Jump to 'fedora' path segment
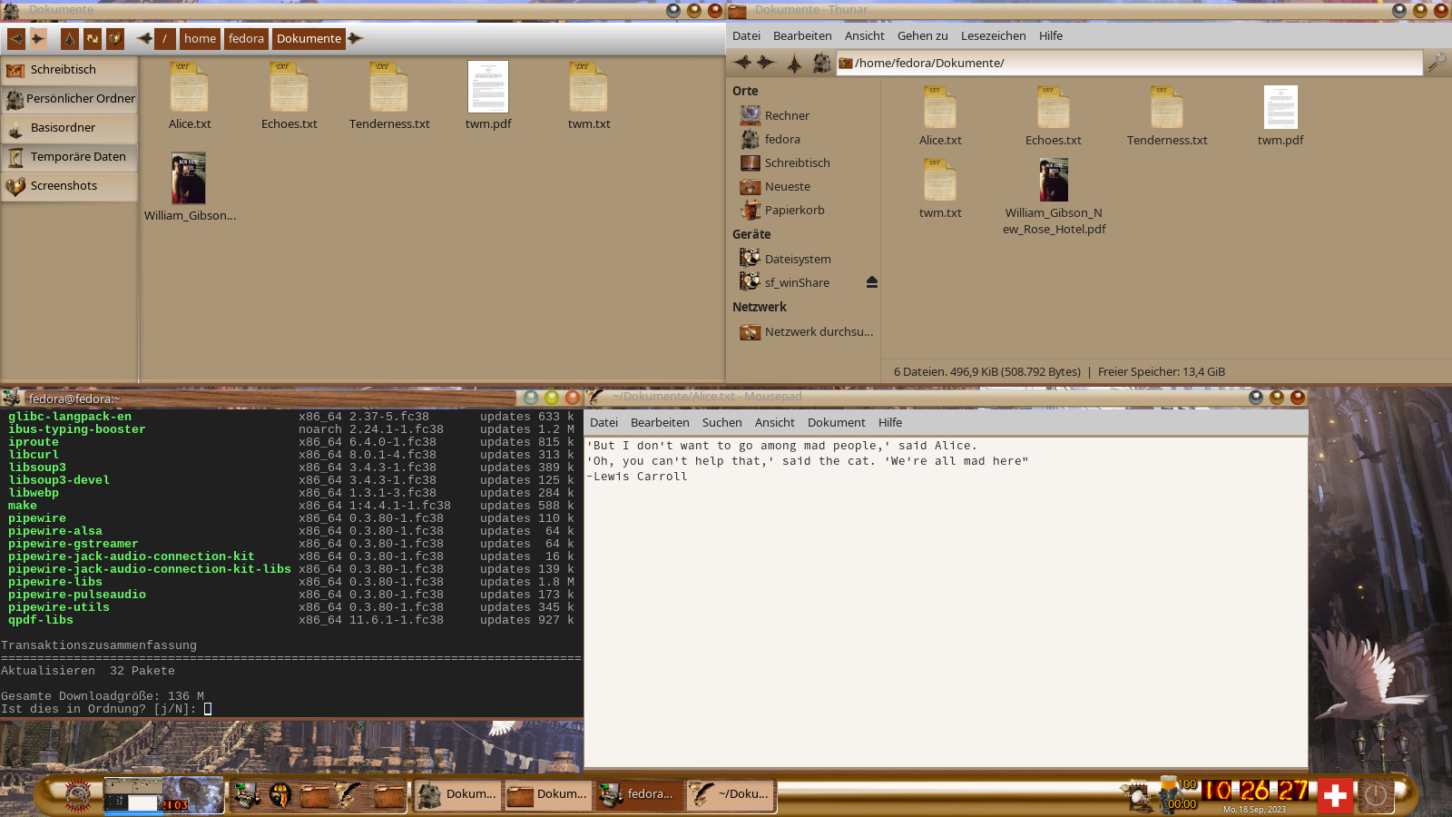The image size is (1452, 817). coord(246,38)
